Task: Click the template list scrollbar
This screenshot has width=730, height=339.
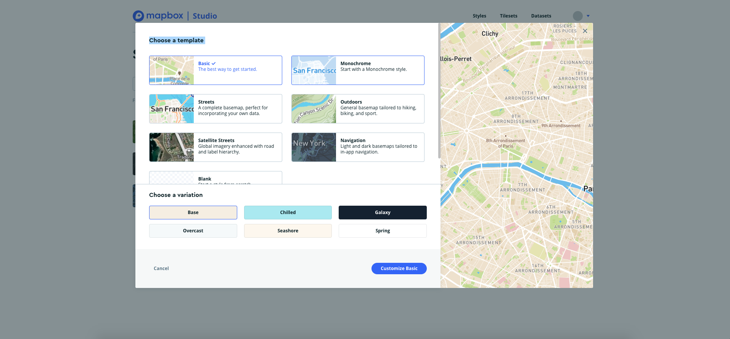Action: (439, 91)
